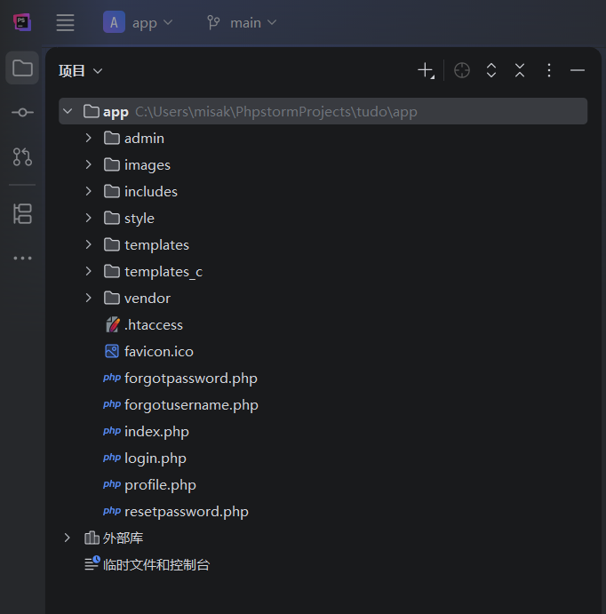
Task: Click the new file or directory plus icon
Action: coord(426,70)
